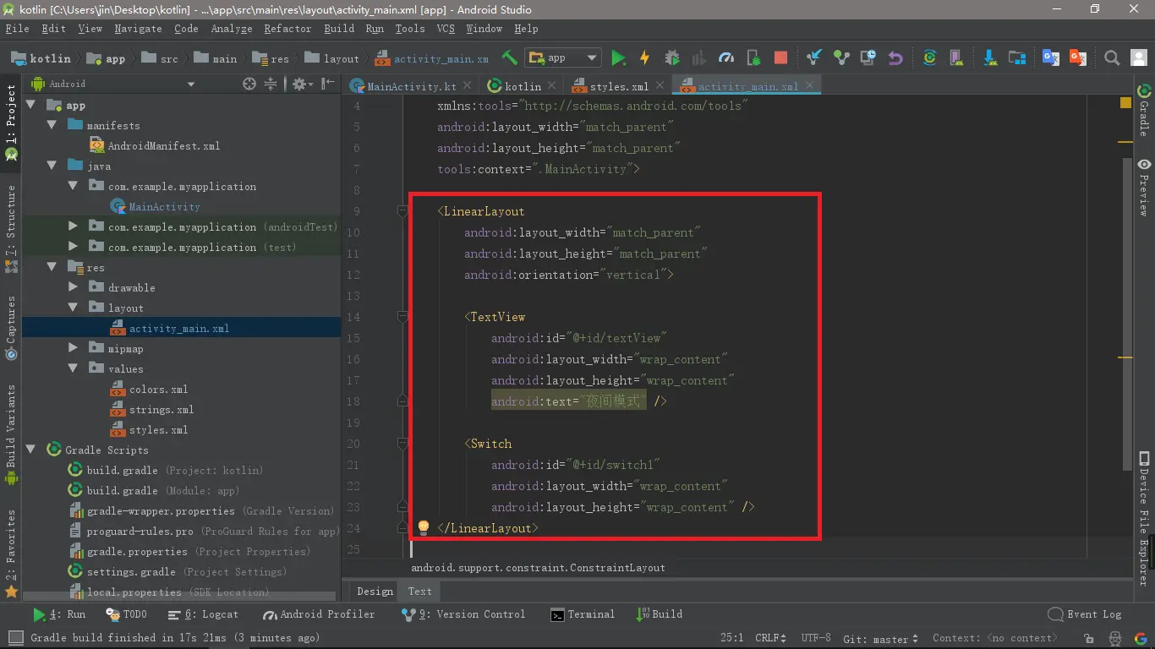This screenshot has height=649, width=1155.
Task: Commit changes with VCS commit icon
Action: pos(840,57)
